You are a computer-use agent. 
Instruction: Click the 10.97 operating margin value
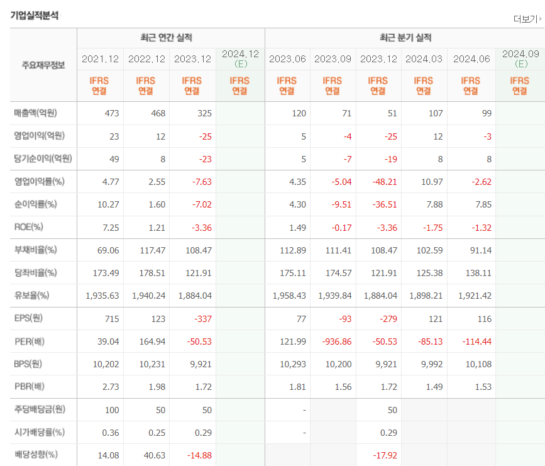pyautogui.click(x=432, y=182)
